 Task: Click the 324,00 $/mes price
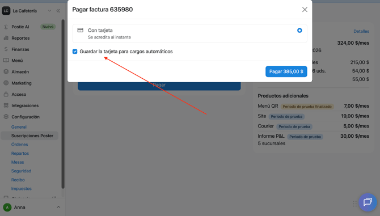pyautogui.click(x=353, y=43)
